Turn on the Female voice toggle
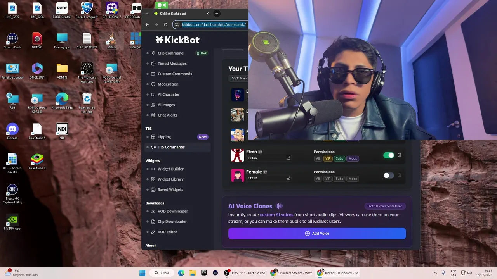 [389, 176]
